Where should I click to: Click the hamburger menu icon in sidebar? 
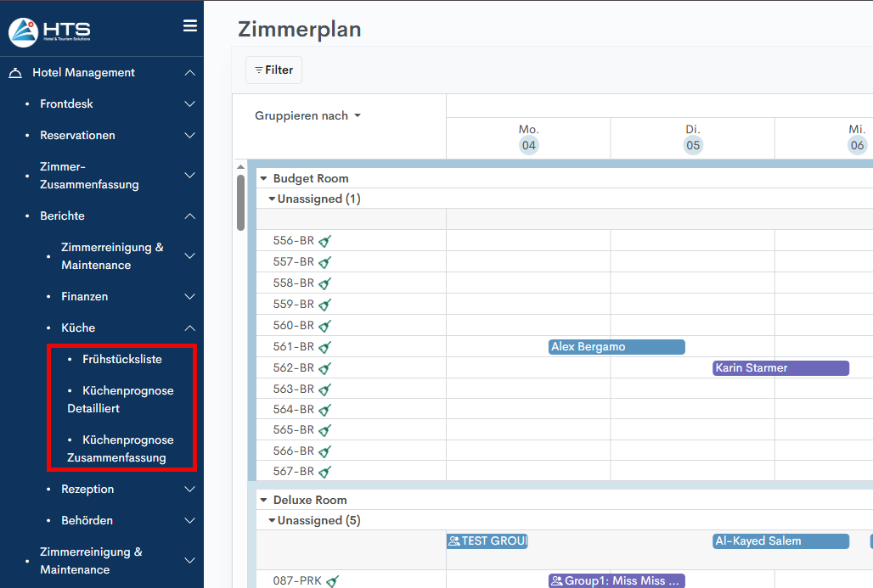point(190,26)
